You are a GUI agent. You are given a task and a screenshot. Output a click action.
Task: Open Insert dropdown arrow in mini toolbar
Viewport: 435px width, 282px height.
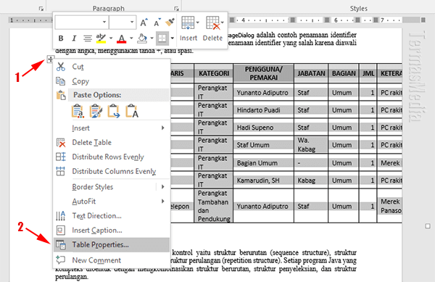[x=197, y=22]
